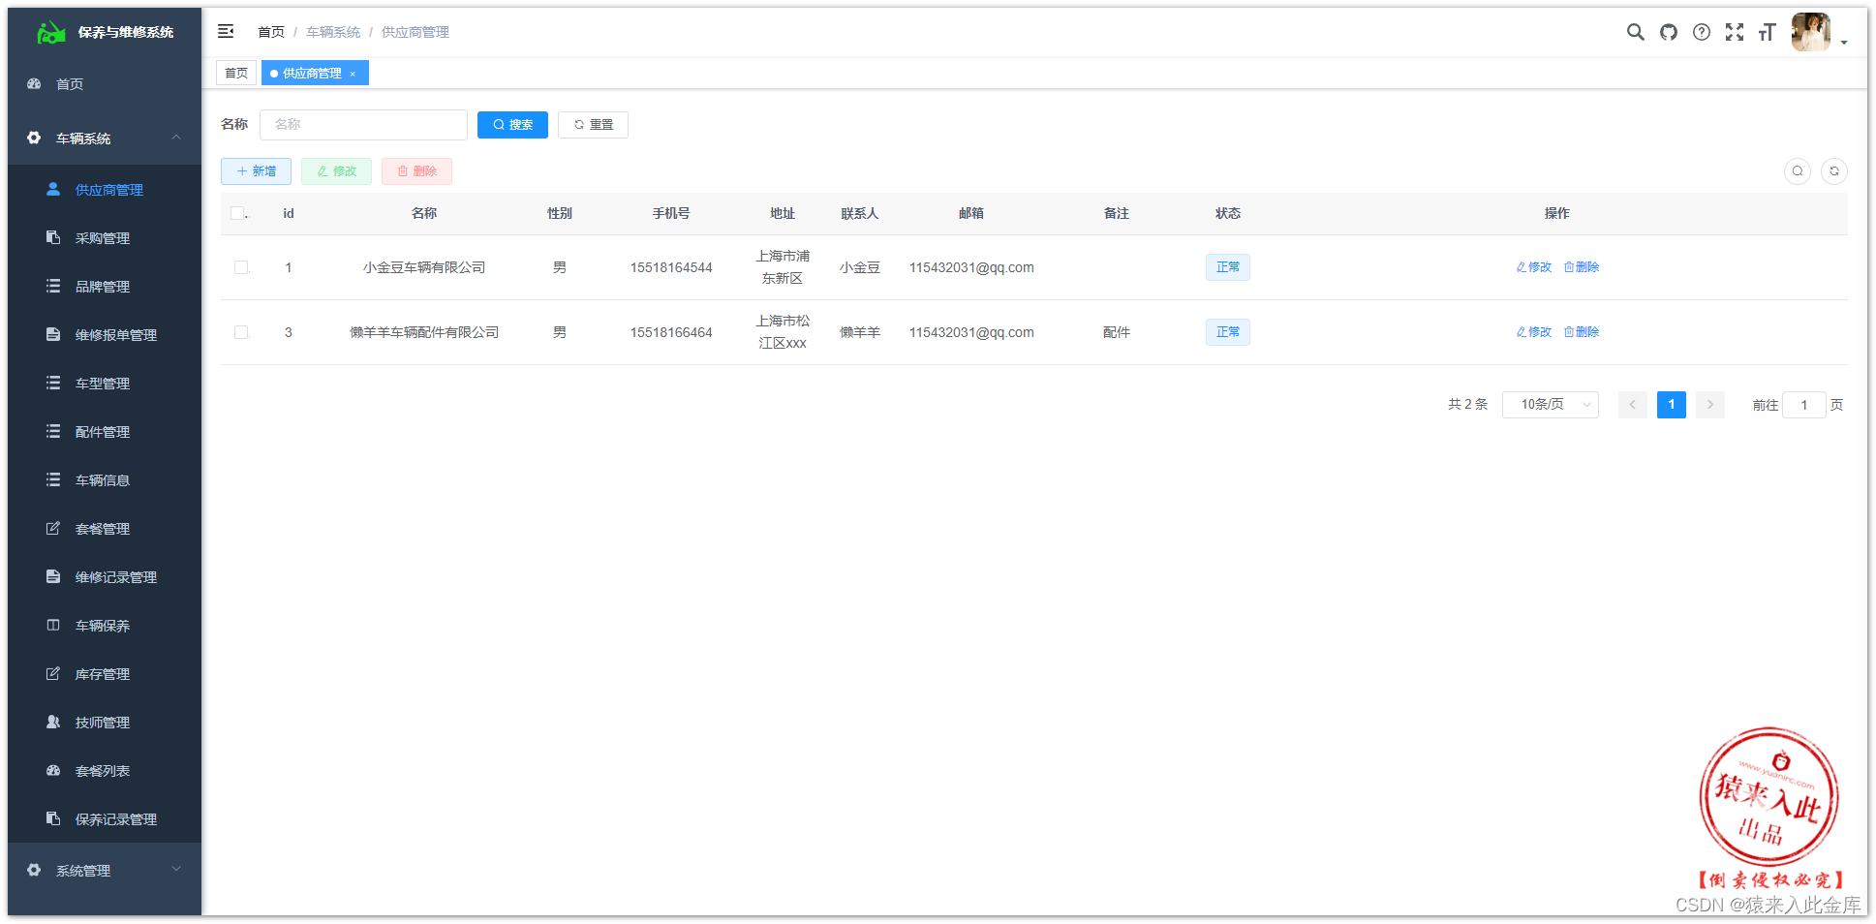
Task: Click the 维修报单管理 document icon
Action: coord(53,334)
